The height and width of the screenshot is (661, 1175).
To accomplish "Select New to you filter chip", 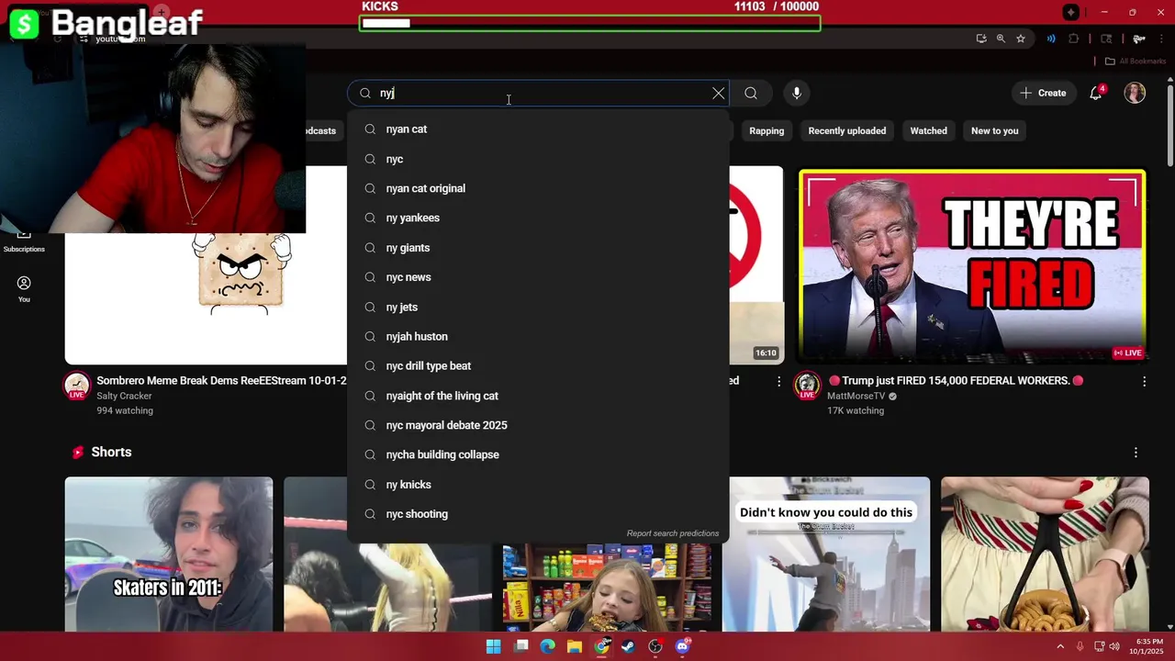I will pos(995,130).
